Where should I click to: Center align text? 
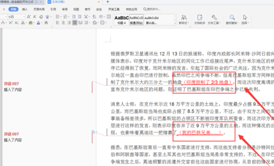(63, 22)
